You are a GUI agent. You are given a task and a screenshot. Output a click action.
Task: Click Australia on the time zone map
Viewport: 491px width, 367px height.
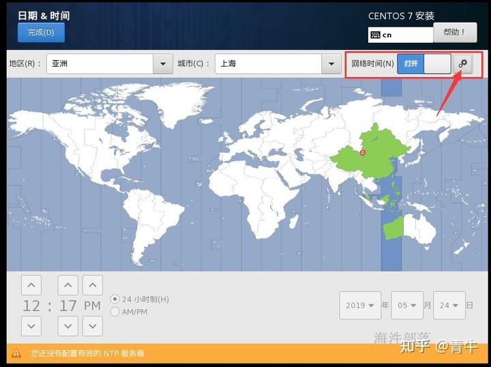coord(418,230)
